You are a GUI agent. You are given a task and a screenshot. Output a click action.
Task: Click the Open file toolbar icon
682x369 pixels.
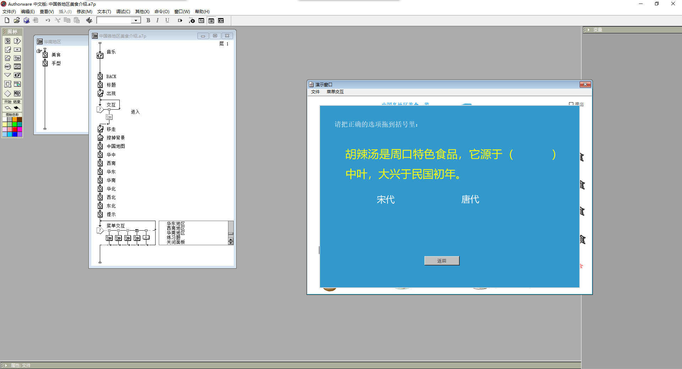tap(17, 21)
